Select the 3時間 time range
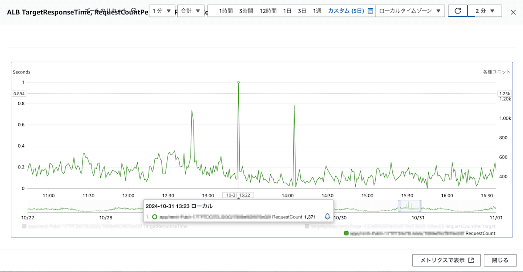The image size is (523, 272). [246, 11]
